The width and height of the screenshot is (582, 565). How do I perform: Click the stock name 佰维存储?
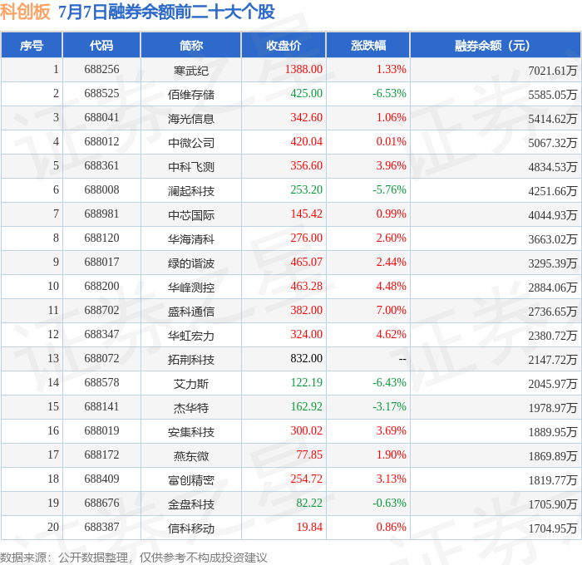tap(191, 95)
